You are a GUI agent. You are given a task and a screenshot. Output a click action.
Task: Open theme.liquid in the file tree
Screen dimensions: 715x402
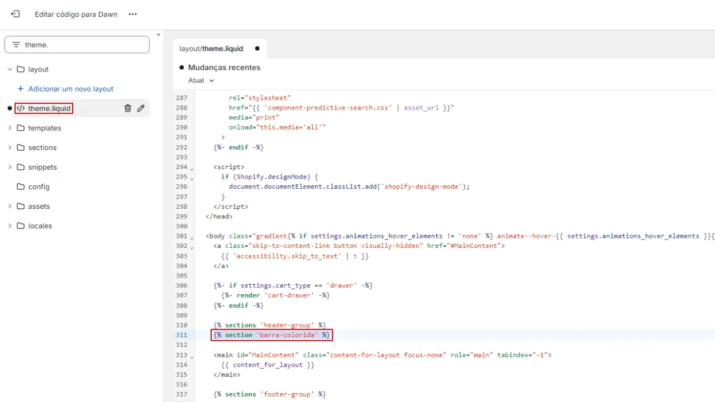tap(50, 108)
